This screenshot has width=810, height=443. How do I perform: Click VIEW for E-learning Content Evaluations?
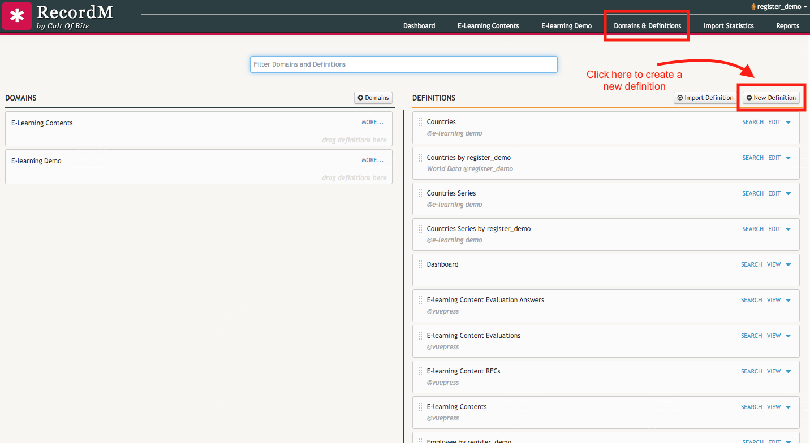774,336
